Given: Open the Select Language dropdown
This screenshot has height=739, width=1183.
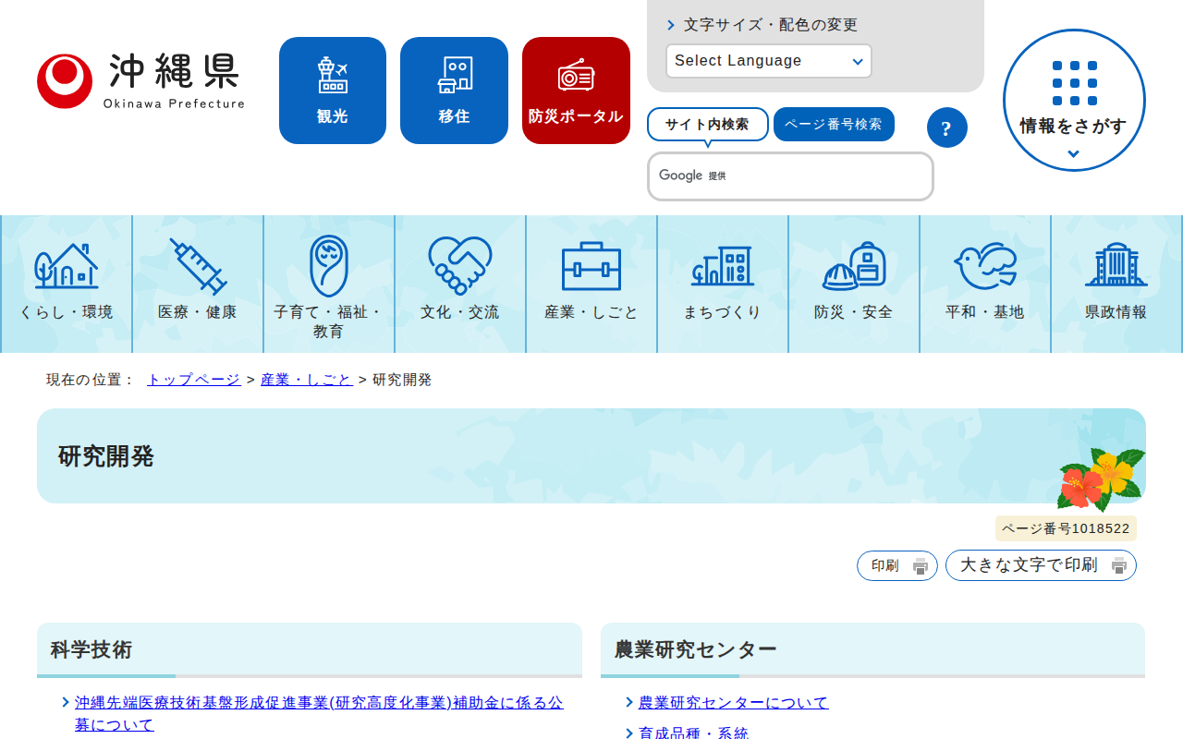Looking at the screenshot, I should (x=768, y=61).
